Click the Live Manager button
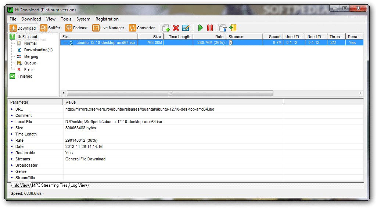The height and width of the screenshot is (208, 377). 108,28
